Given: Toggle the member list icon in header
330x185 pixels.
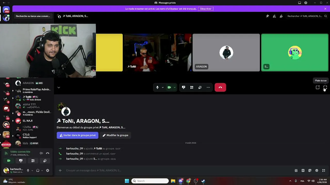Looking at the screenshot, I should [x=281, y=16].
